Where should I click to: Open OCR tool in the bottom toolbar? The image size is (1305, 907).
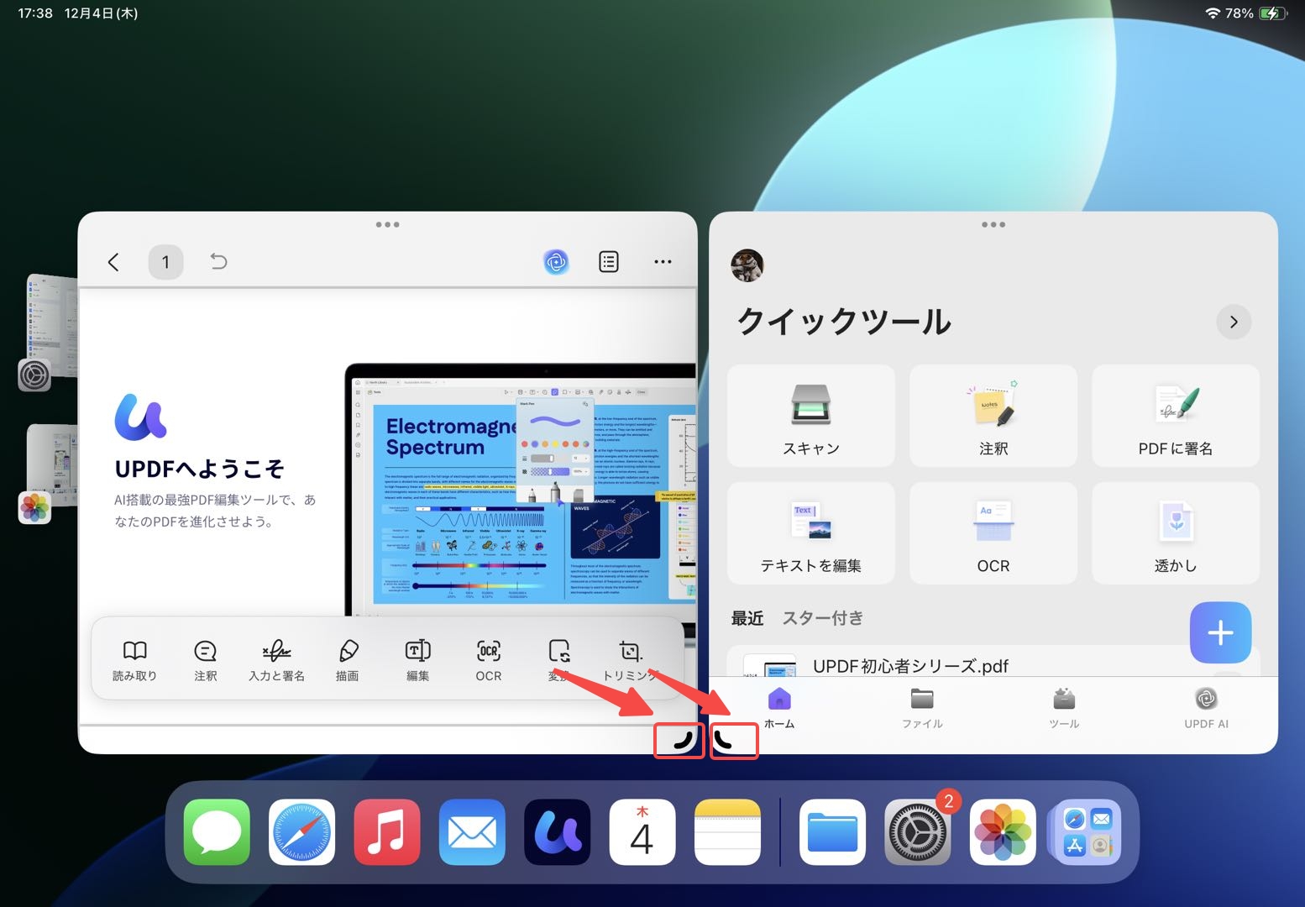click(489, 660)
